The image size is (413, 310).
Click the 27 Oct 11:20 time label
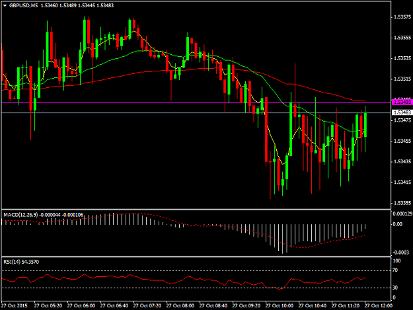point(346,305)
